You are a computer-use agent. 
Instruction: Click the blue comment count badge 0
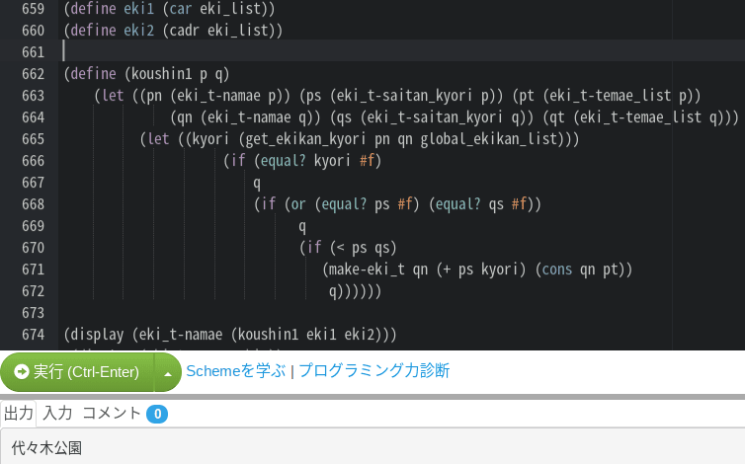pyautogui.click(x=157, y=414)
